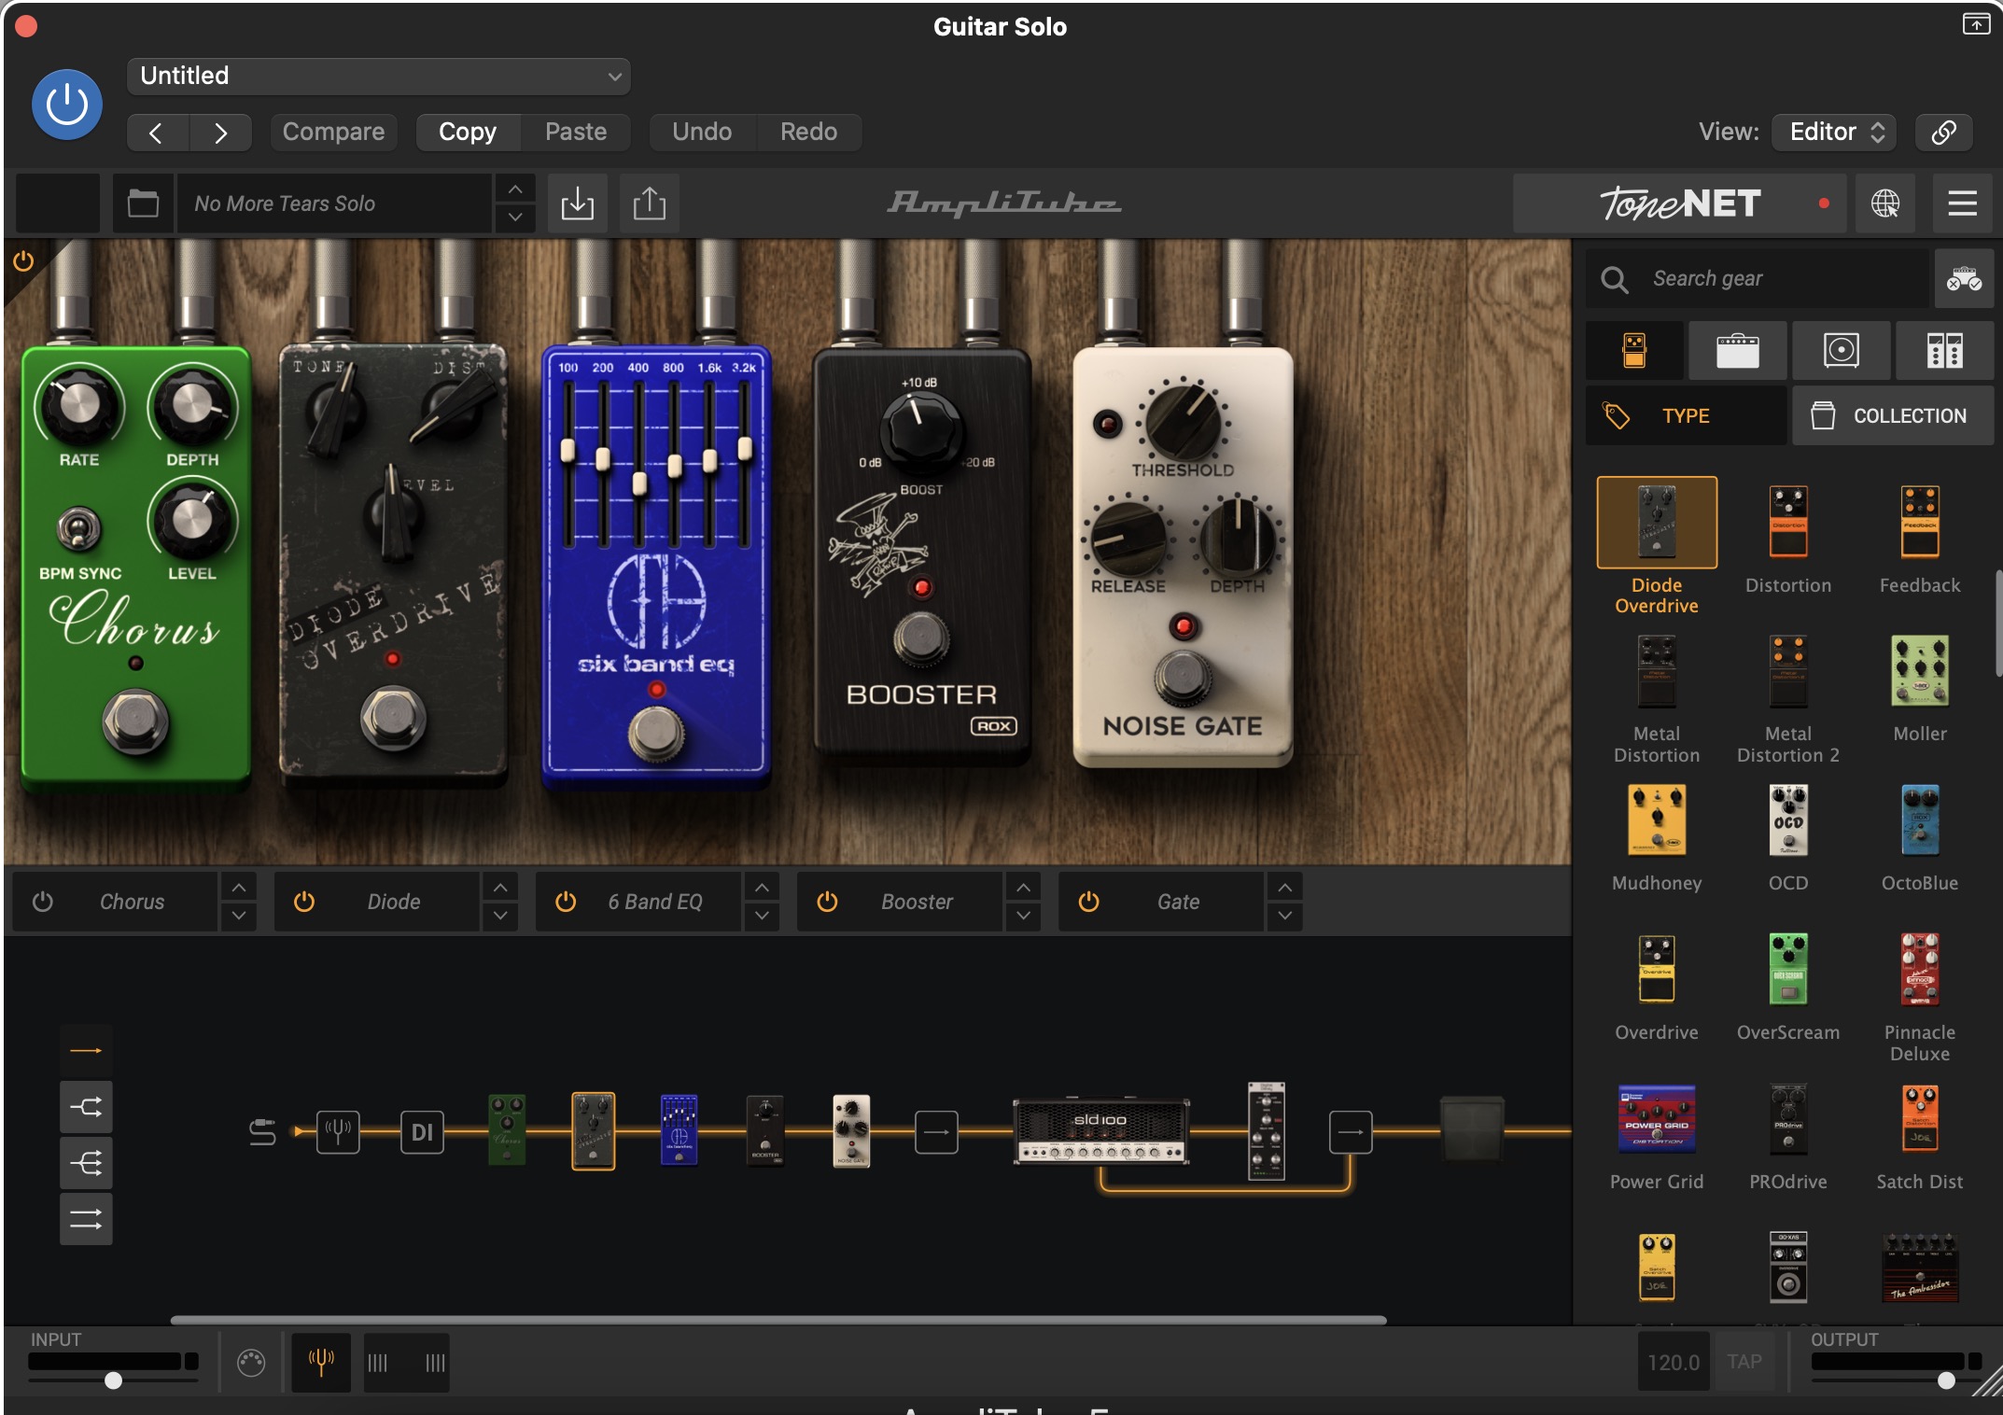Click the down arrow beside Diode slot
The image size is (2003, 1415).
click(x=500, y=916)
